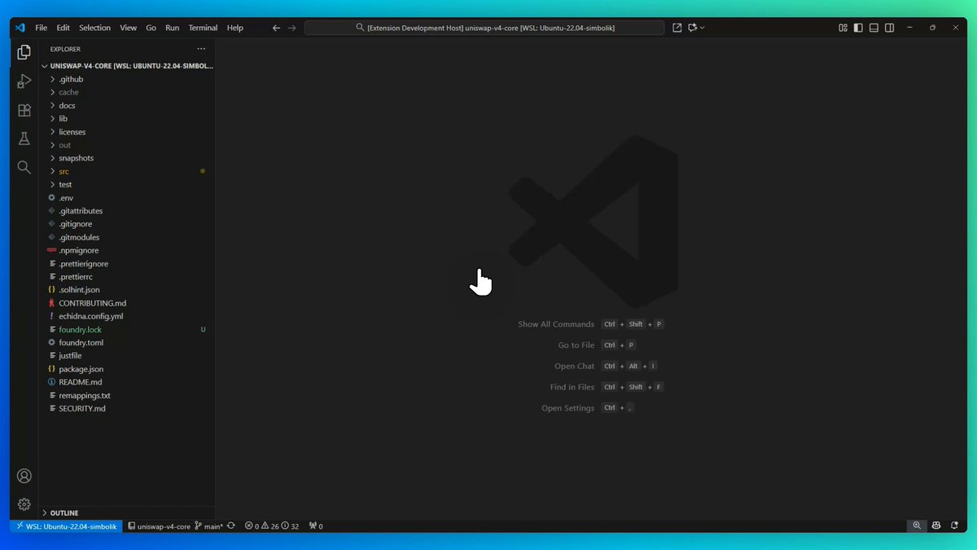Viewport: 977px width, 550px height.
Task: Open notifications bell in status bar
Action: click(953, 526)
